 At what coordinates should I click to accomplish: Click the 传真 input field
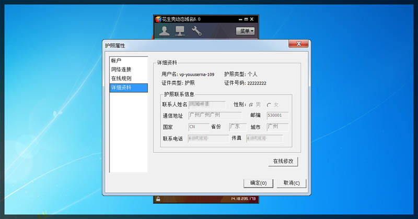pyautogui.click(x=264, y=139)
